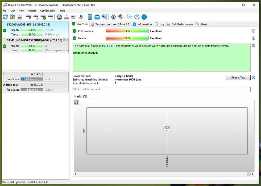Click the 'Status last updated' status bar text
Image resolution: width=261 pixels, height=186 pixels.
pyautogui.click(x=25, y=182)
